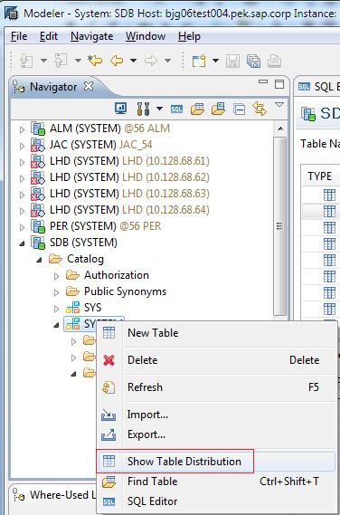Select the Navigator view tab
Viewport: 340px width, 515px height.
pyautogui.click(x=53, y=87)
